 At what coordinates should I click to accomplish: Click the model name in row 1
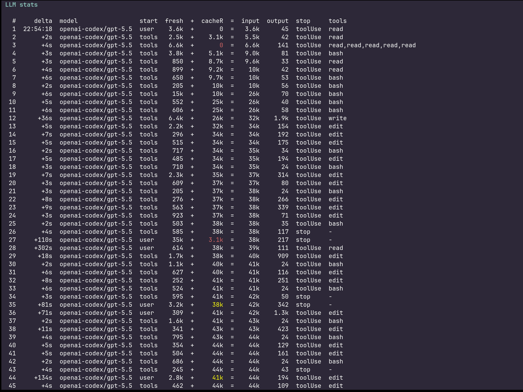96,29
